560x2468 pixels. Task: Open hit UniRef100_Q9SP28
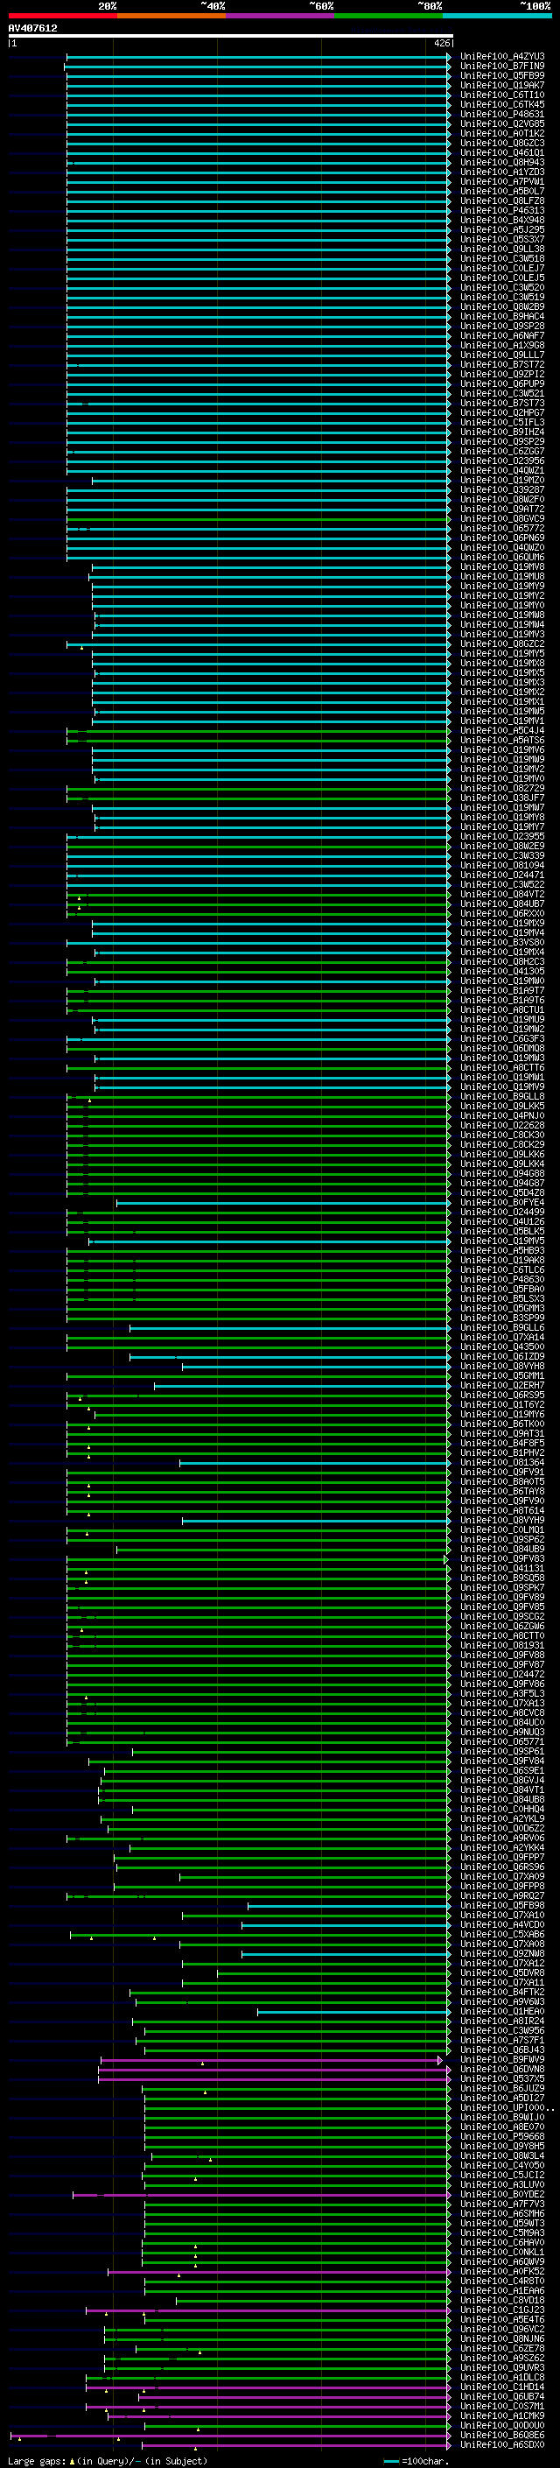(502, 326)
